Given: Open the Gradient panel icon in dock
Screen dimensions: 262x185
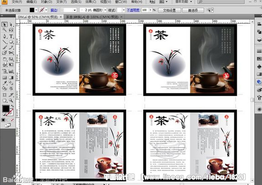Looking at the screenshot, I should pyautogui.click(x=259, y=74).
